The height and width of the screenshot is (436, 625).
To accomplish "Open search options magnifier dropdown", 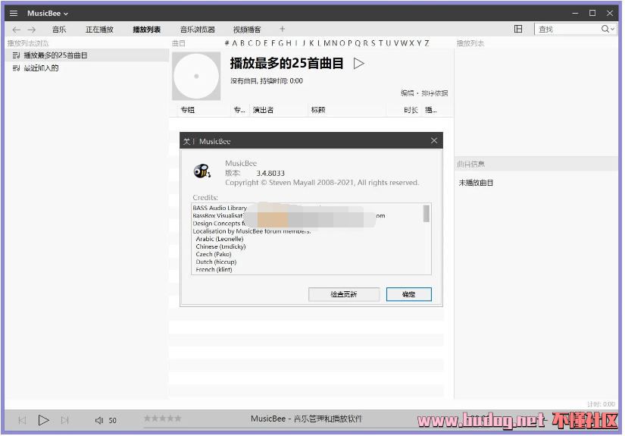I will click(608, 29).
